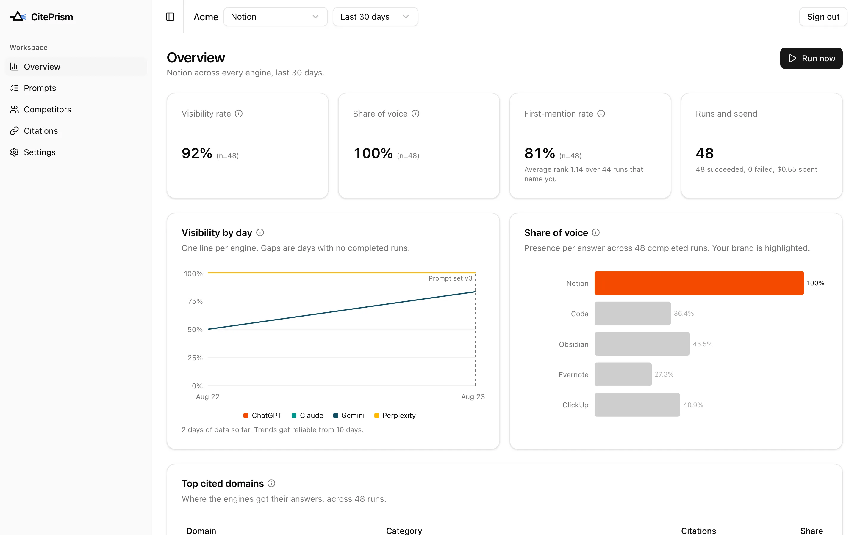Click the Citations column header
This screenshot has height=535, width=857.
click(698, 531)
